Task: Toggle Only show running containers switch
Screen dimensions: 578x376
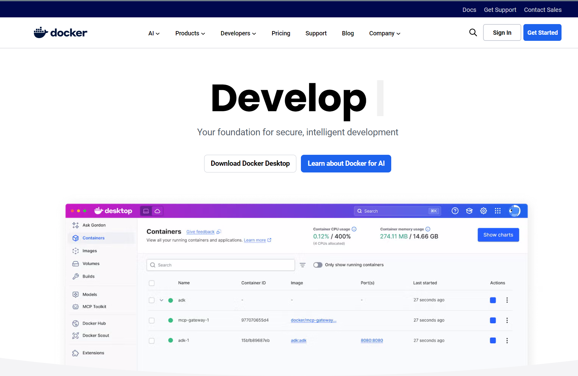Action: (x=318, y=265)
